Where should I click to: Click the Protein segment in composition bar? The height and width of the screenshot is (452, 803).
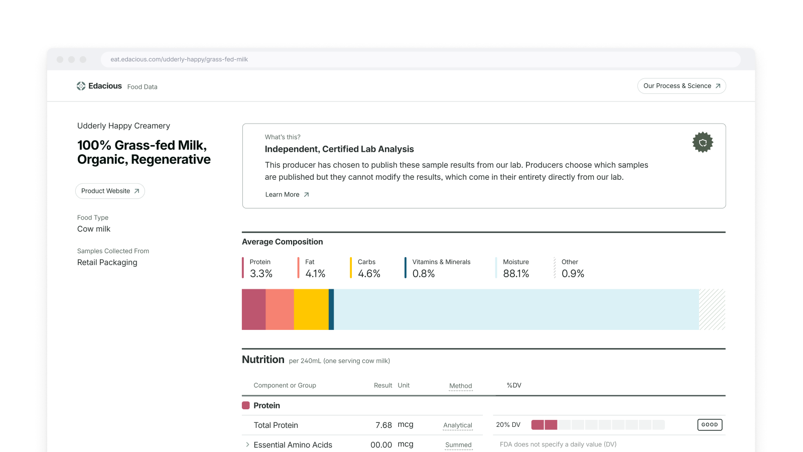pos(253,309)
